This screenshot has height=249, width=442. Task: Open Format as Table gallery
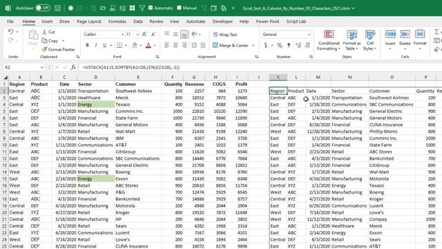click(x=352, y=40)
